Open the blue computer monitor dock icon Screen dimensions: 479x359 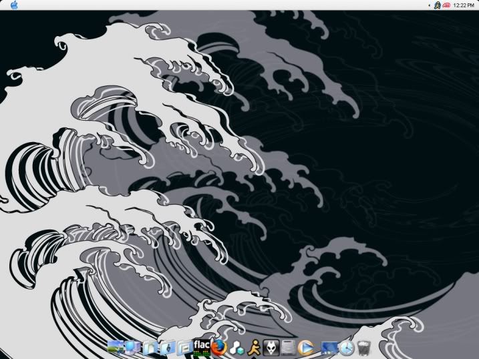(133, 347)
